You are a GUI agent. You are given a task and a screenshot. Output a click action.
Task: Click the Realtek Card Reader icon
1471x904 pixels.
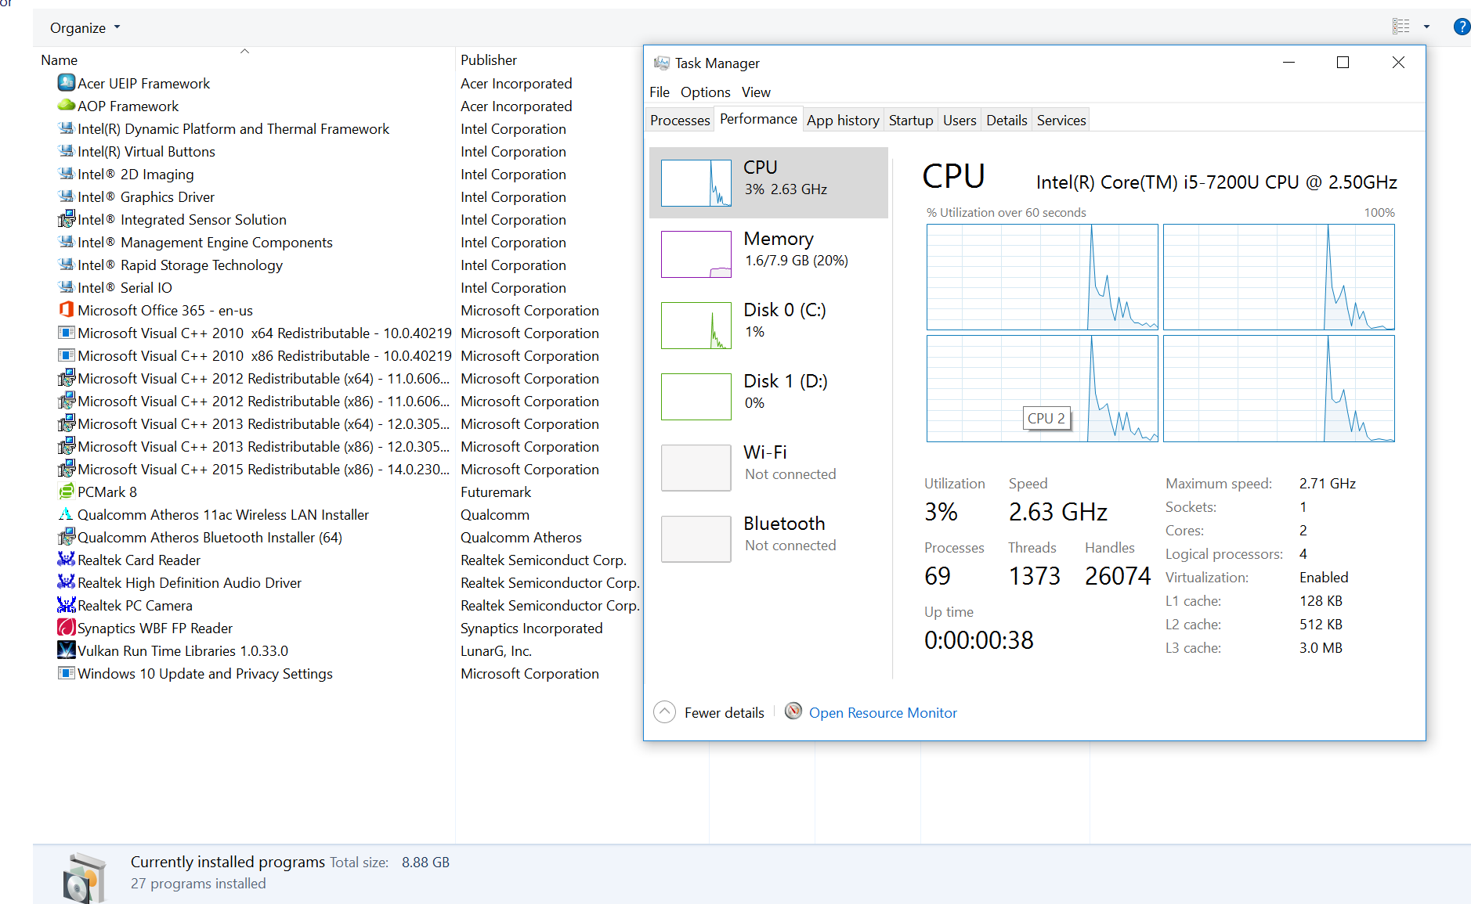click(x=67, y=560)
